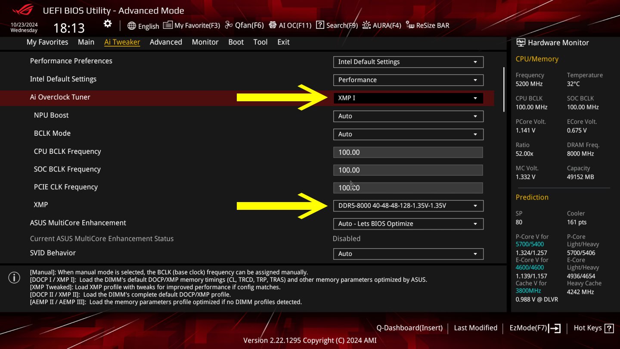Click the 49152 MB Capacity value
This screenshot has height=349, width=620.
[x=580, y=177]
